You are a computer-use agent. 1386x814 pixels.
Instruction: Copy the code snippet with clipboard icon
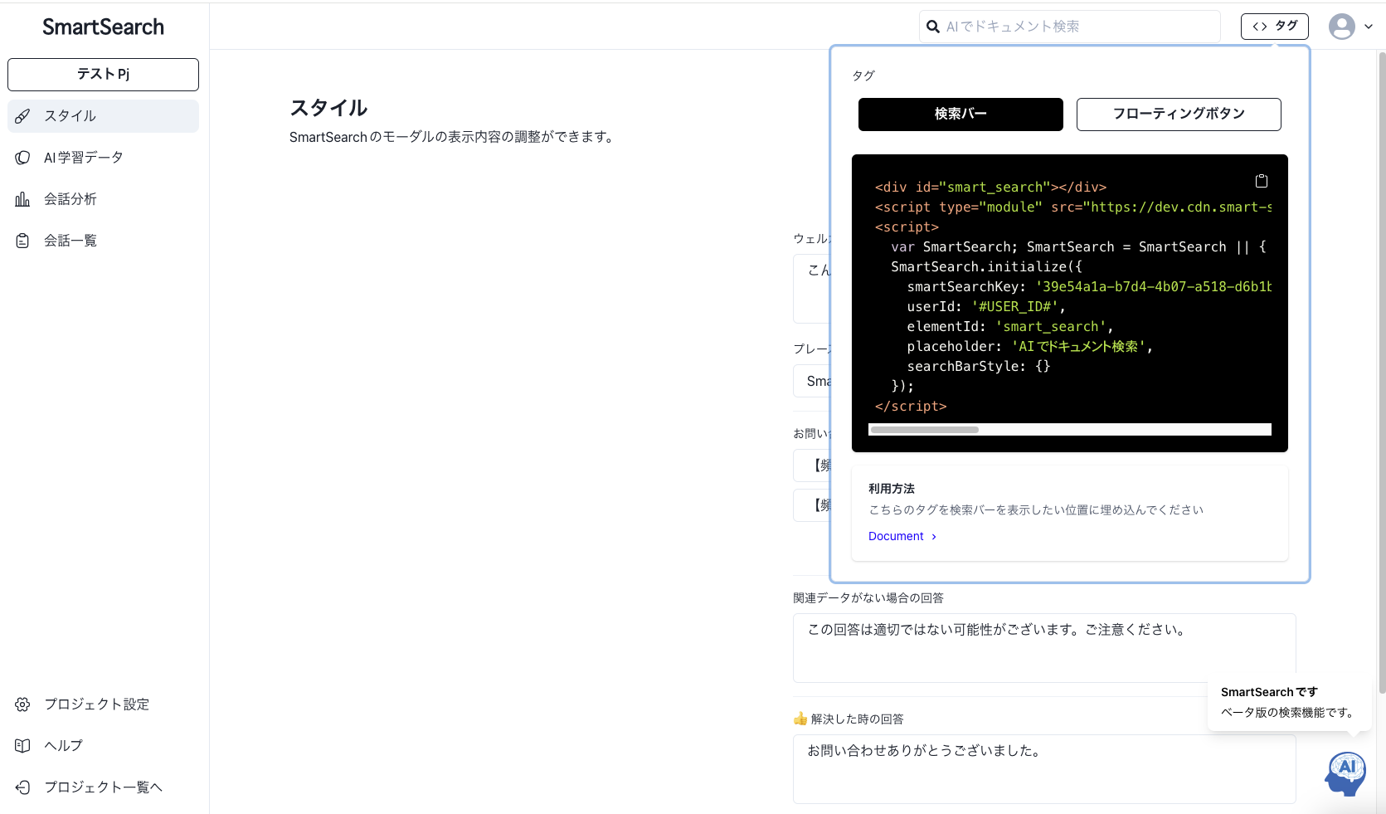(1262, 181)
